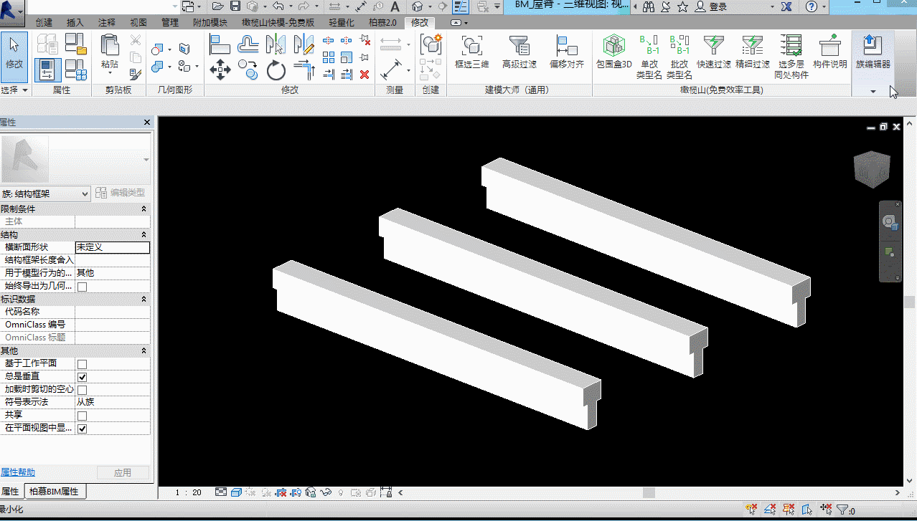Click the Open folder icon in quick access
The width and height of the screenshot is (917, 521).
(218, 6)
